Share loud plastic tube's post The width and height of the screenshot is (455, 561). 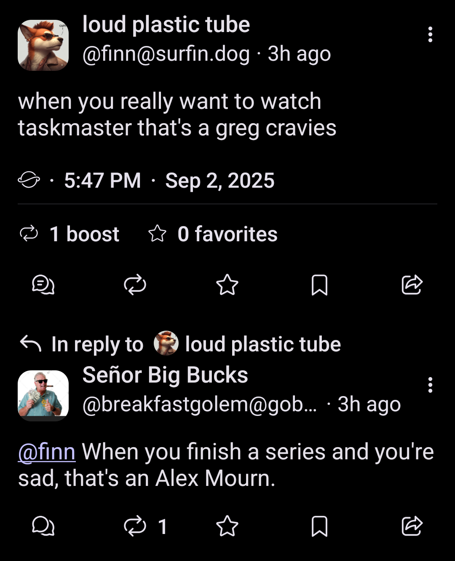(x=411, y=285)
